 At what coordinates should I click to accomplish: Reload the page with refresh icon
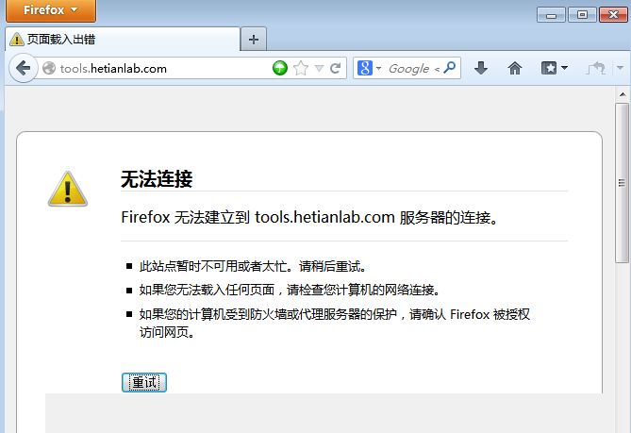click(x=335, y=68)
